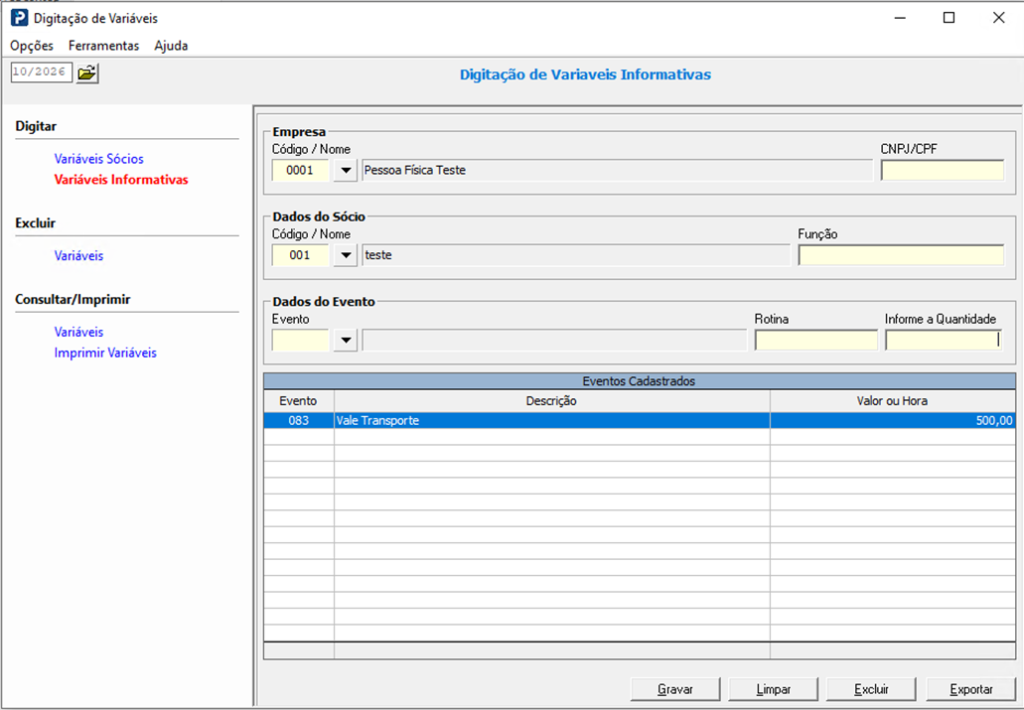
Task: Open Variáveis under Consultar/Imprimir
Action: click(78, 332)
